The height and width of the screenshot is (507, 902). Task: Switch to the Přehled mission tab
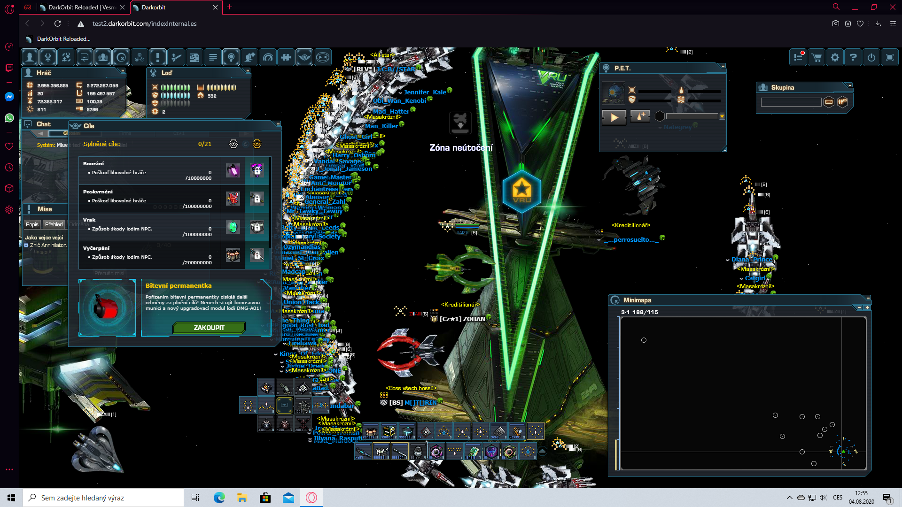(x=54, y=224)
